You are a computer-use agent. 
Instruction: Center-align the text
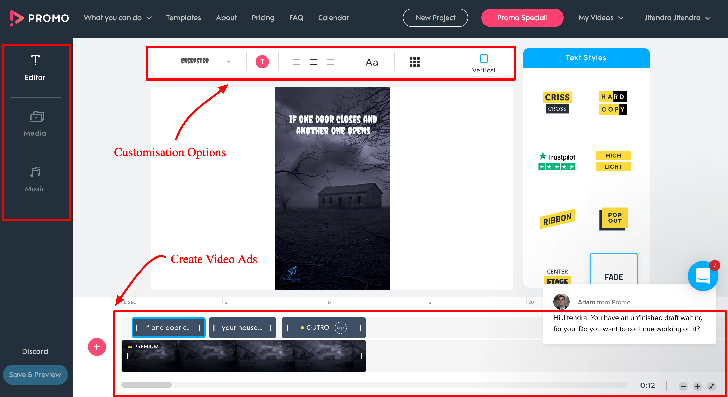pyautogui.click(x=313, y=62)
